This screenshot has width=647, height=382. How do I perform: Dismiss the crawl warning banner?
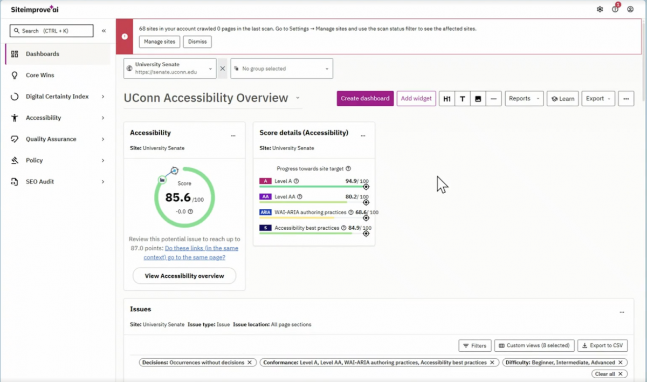tap(197, 42)
